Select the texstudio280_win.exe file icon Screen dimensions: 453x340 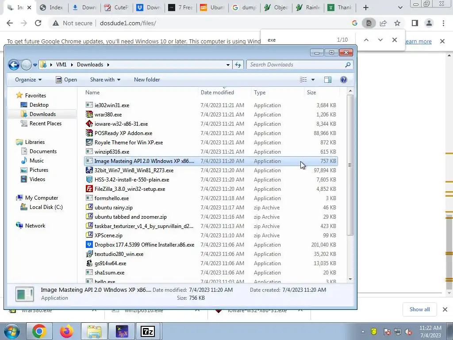click(x=89, y=254)
